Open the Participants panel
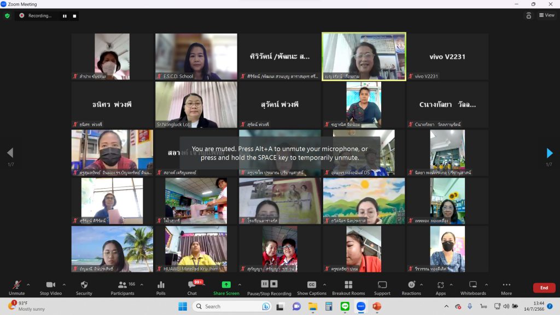 pos(122,287)
